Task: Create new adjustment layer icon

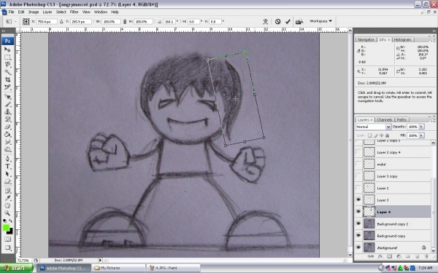Action: click(x=399, y=256)
